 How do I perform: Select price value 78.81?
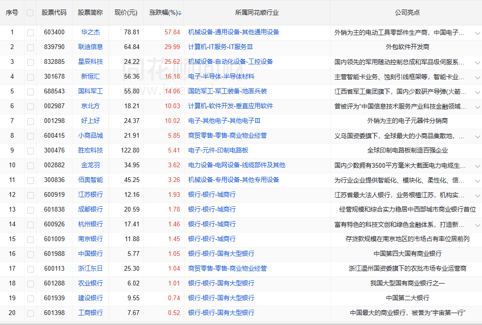(132, 32)
